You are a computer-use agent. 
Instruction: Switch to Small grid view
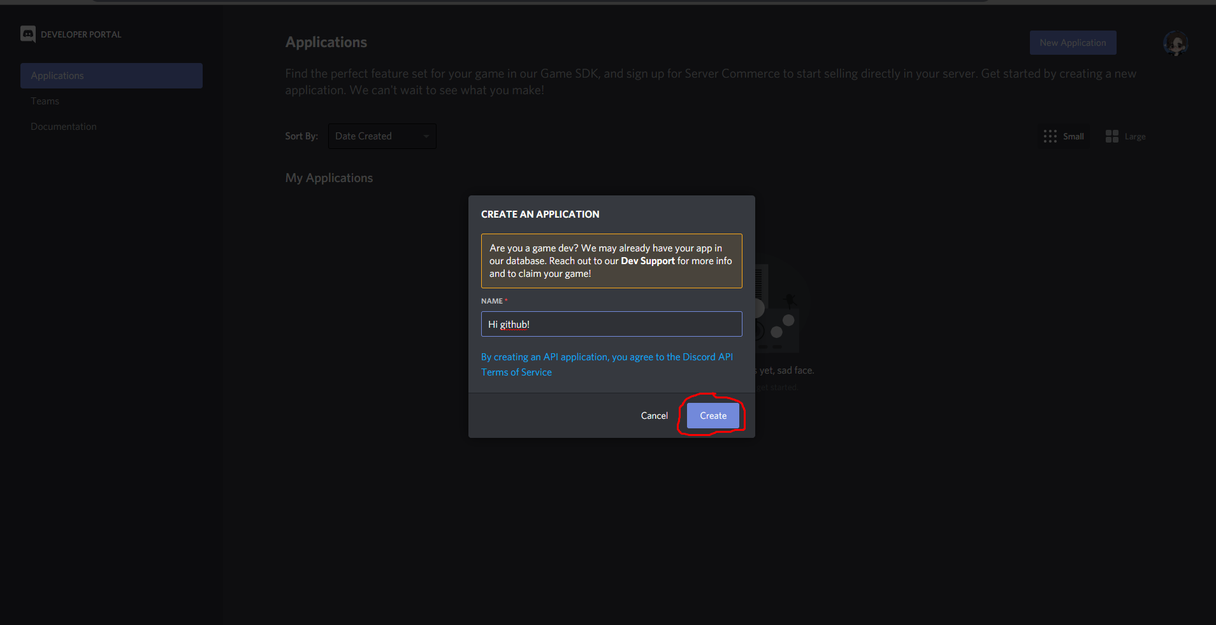coord(1063,136)
